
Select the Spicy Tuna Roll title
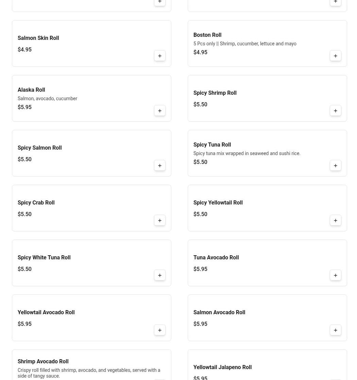[x=212, y=145]
